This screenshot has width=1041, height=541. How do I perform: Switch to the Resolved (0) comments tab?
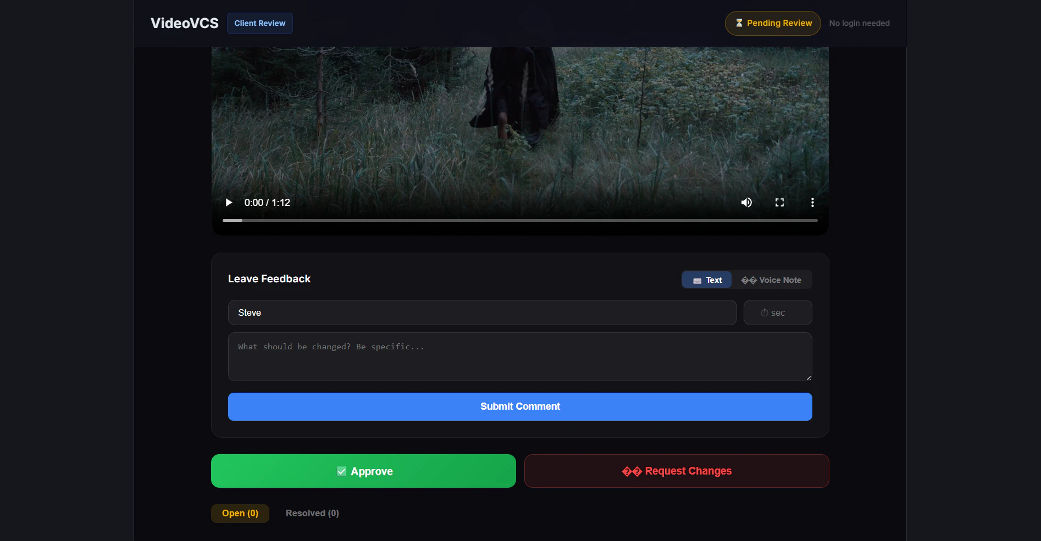point(312,513)
